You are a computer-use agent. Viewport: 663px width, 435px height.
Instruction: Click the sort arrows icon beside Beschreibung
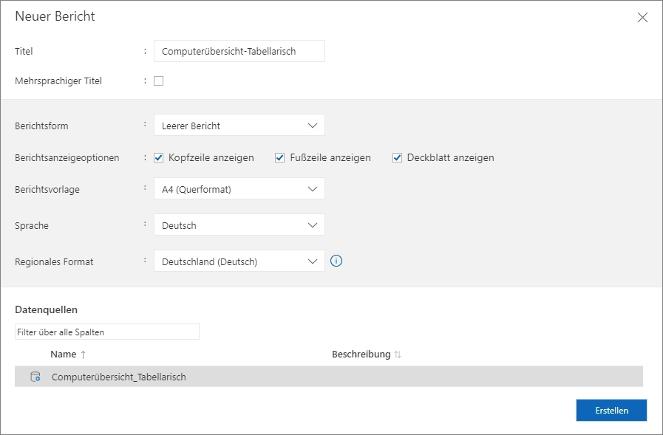point(398,354)
